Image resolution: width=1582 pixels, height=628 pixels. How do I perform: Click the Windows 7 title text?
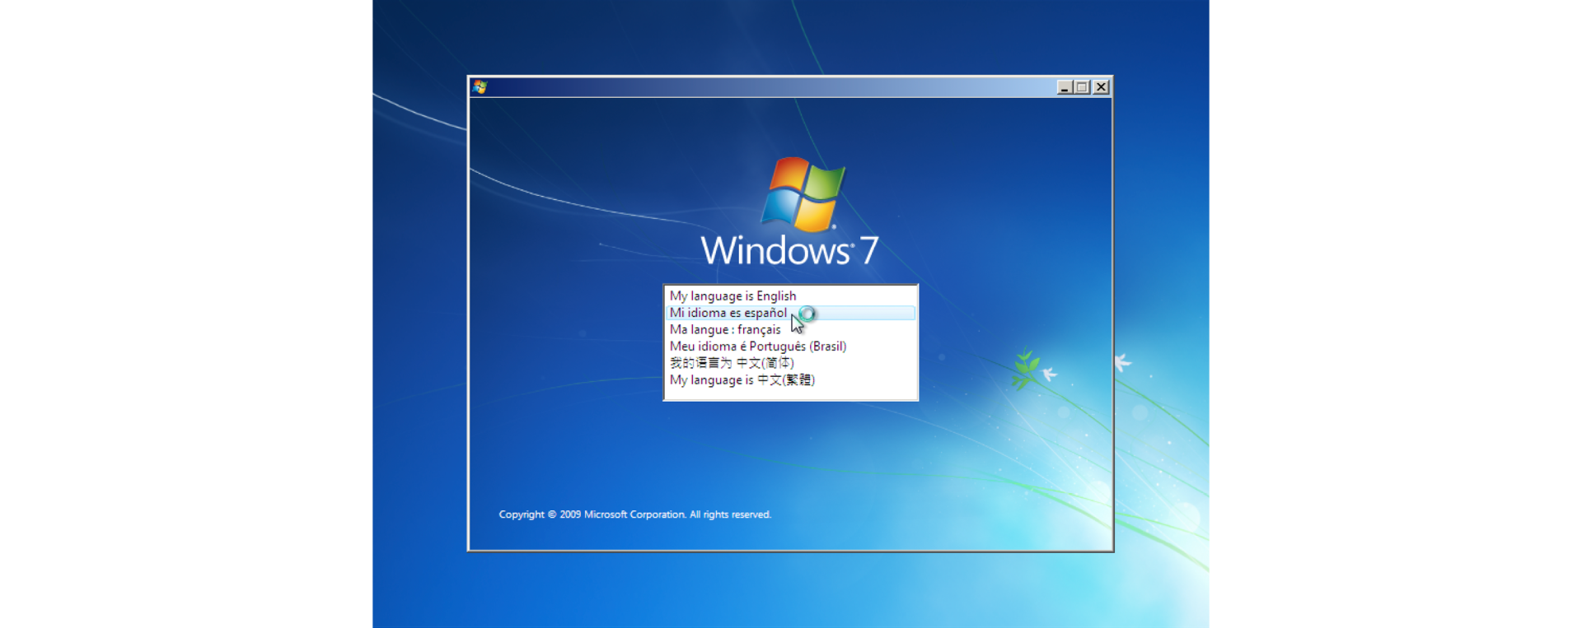789,251
